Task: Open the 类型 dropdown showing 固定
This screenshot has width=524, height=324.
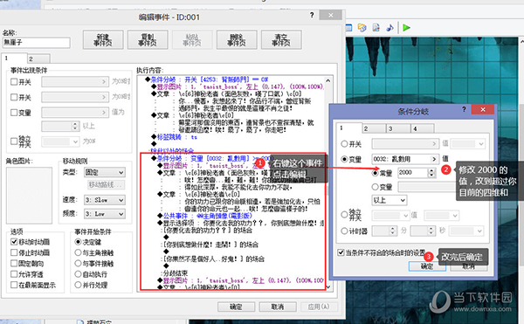Action: tap(105, 172)
